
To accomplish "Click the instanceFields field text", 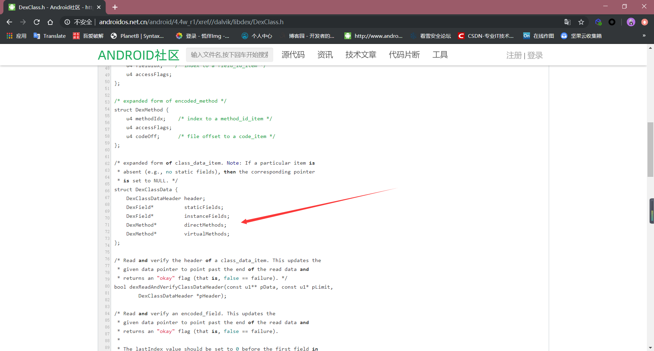I will [x=207, y=216].
